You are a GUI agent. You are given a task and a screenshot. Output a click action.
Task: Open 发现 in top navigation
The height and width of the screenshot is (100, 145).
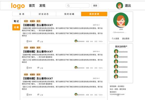pyautogui.click(x=42, y=6)
